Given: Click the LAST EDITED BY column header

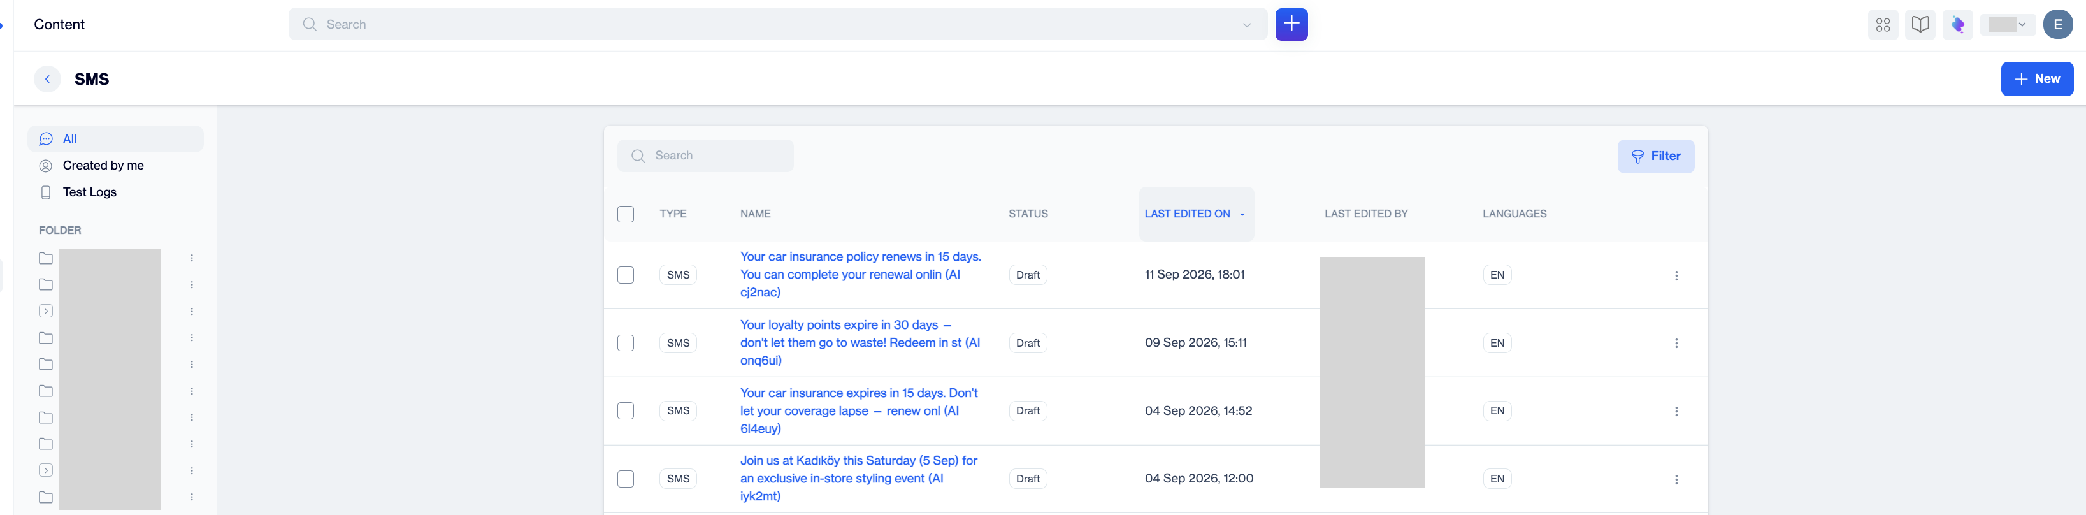Looking at the screenshot, I should pyautogui.click(x=1366, y=214).
